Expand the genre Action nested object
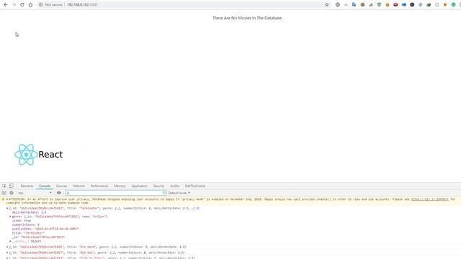 pos(10,217)
